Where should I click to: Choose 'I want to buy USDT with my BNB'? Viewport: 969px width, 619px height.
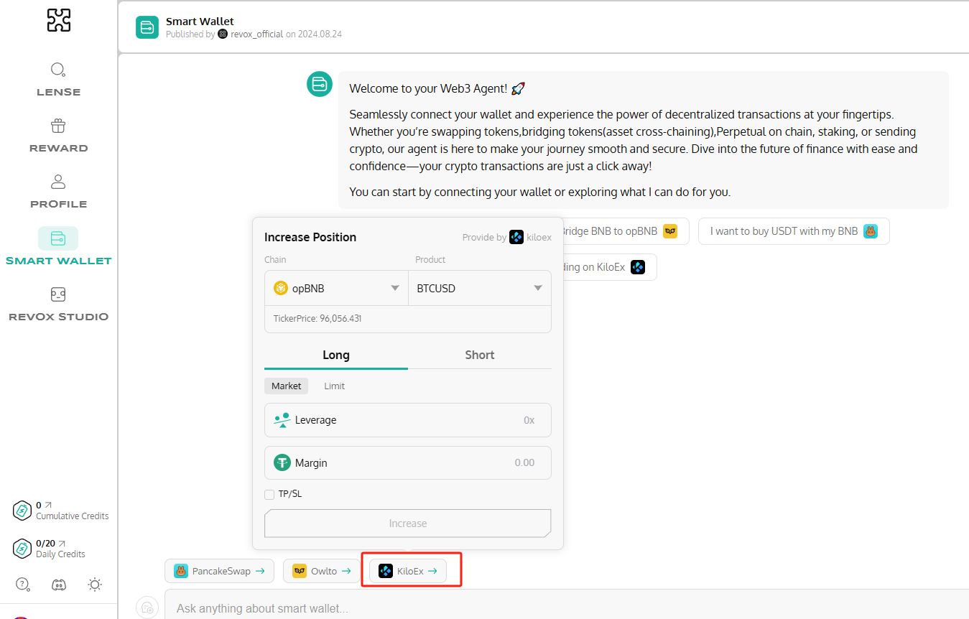point(794,231)
